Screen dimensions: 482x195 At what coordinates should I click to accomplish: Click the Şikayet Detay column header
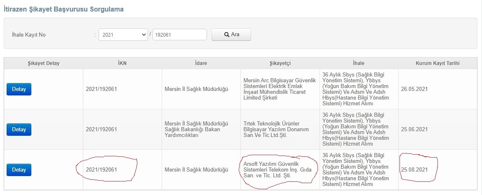tap(43, 63)
